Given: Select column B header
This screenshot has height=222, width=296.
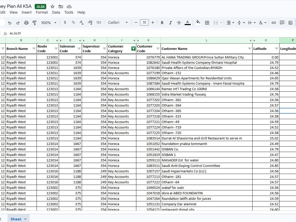Looking at the screenshot, I should (x=21, y=40).
